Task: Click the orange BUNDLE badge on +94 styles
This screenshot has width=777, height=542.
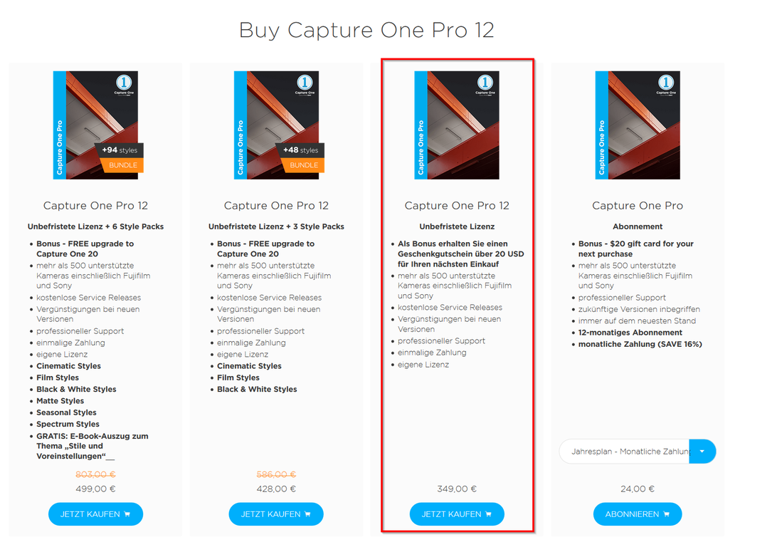Action: pos(122,165)
